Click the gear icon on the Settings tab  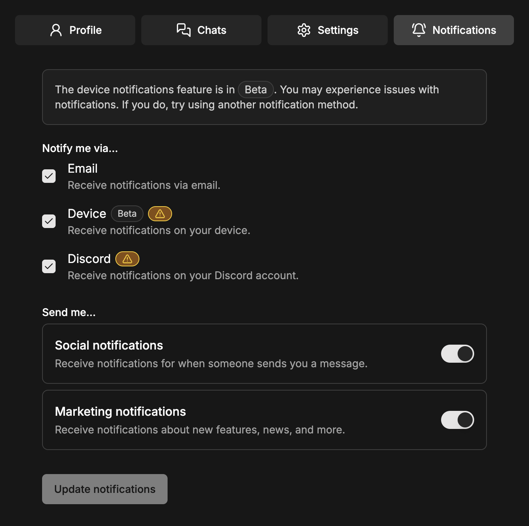[304, 30]
